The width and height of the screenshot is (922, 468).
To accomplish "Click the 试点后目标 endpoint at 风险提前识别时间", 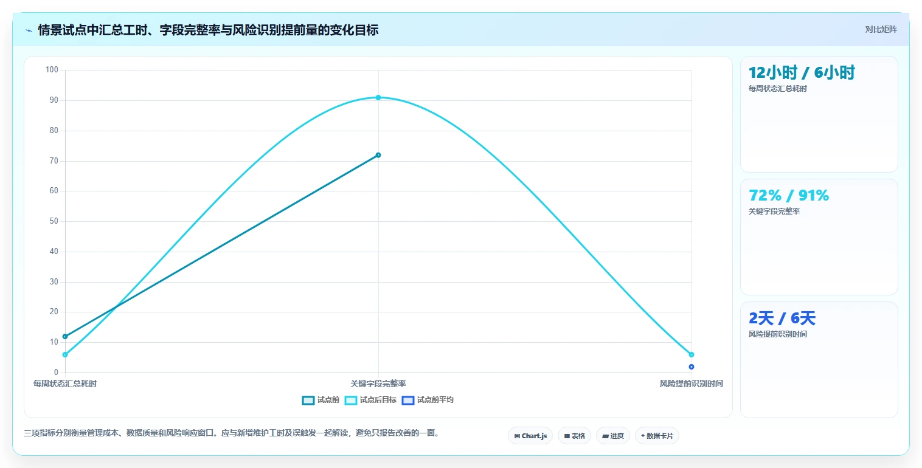I will 691,354.
